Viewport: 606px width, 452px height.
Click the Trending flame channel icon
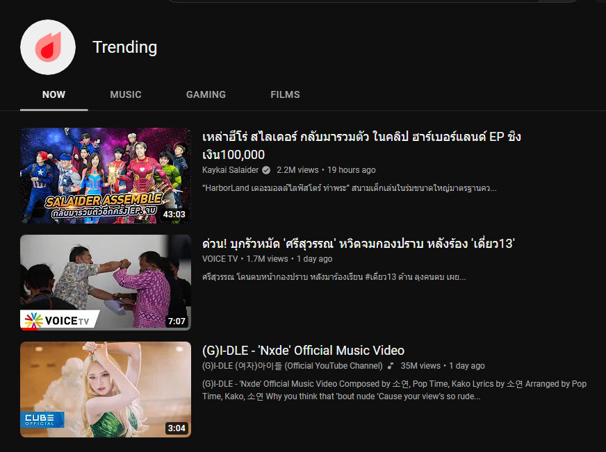click(48, 47)
